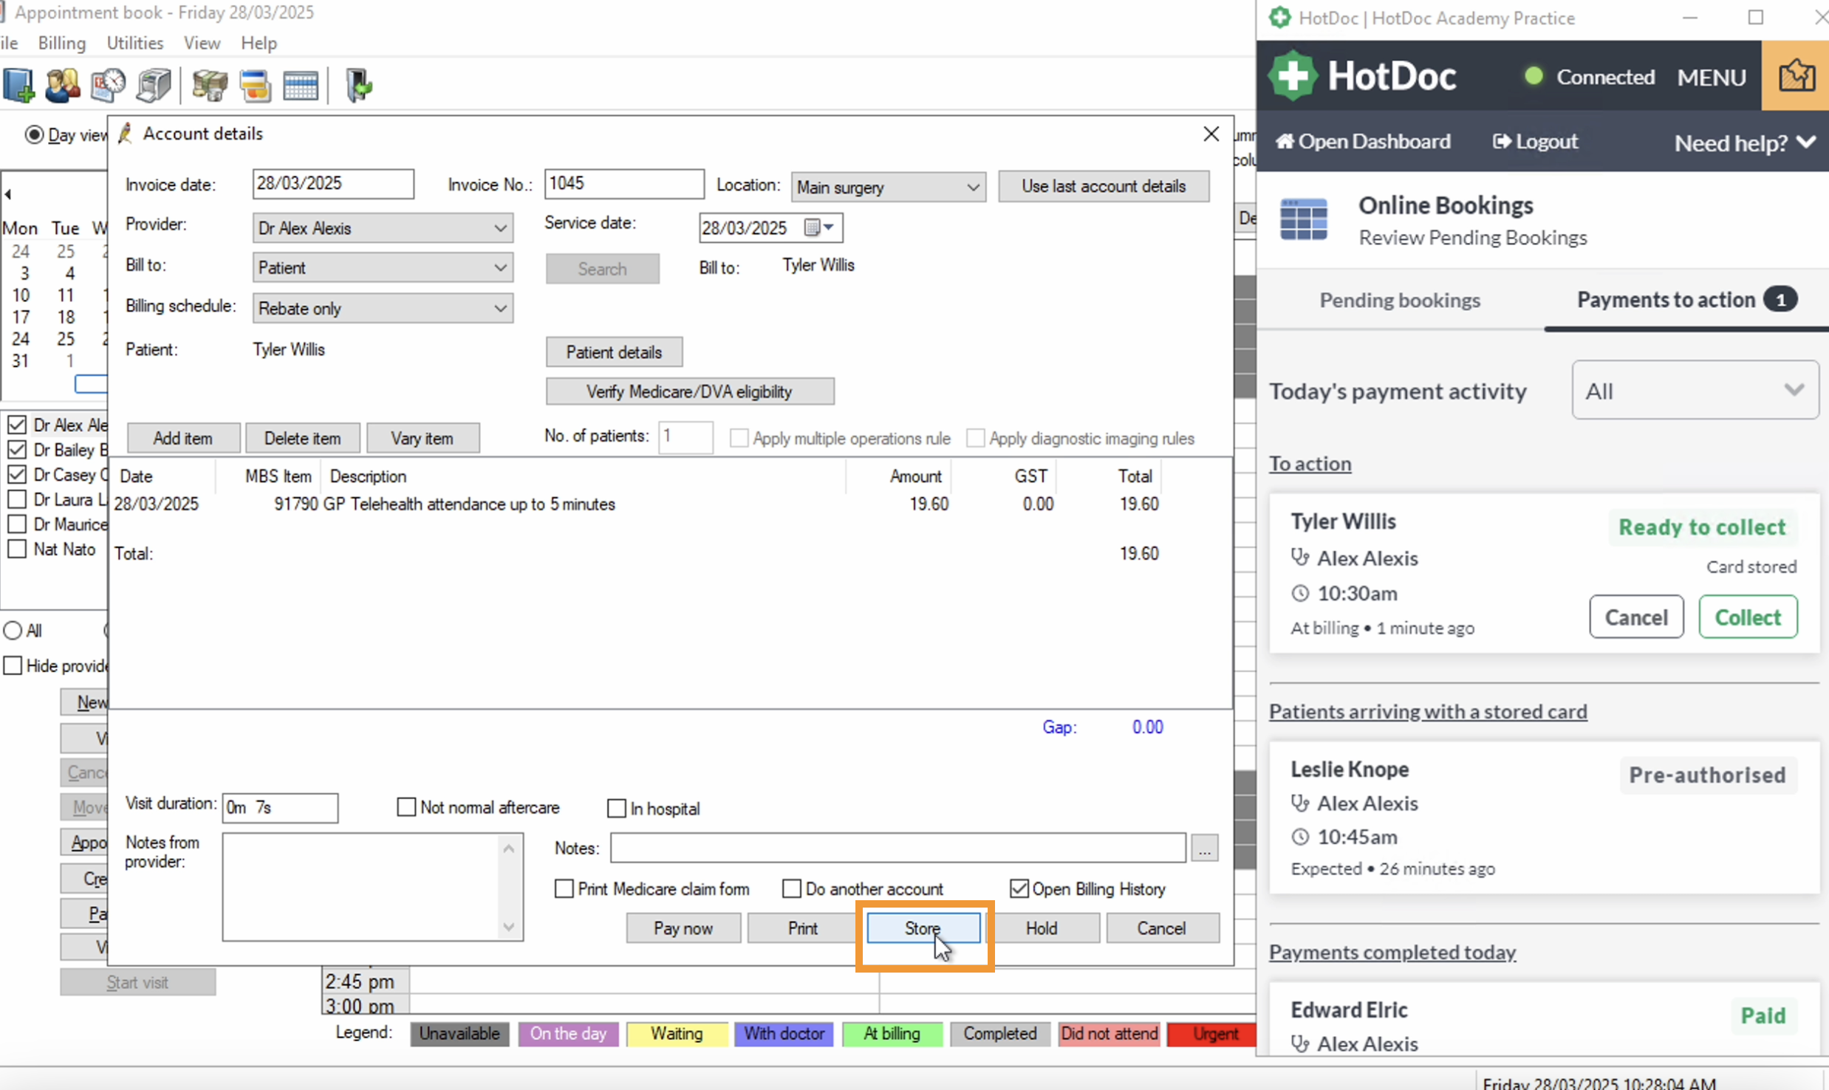Viewport: 1829px width, 1090px height.
Task: Open the patients toolbar icon
Action: pyautogui.click(x=63, y=86)
